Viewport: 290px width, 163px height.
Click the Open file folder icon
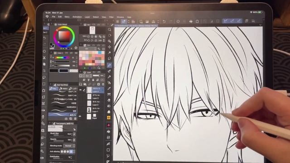click(147, 21)
